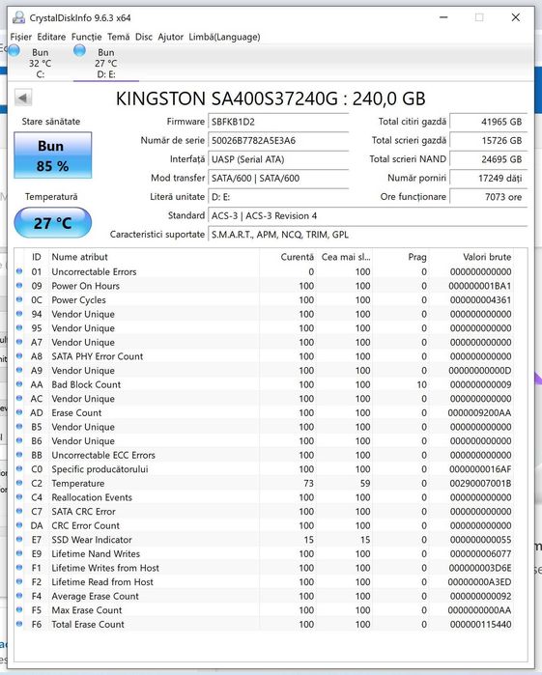
Task: Click the Interfață field UASP (Serial ATA)
Action: pos(278,159)
